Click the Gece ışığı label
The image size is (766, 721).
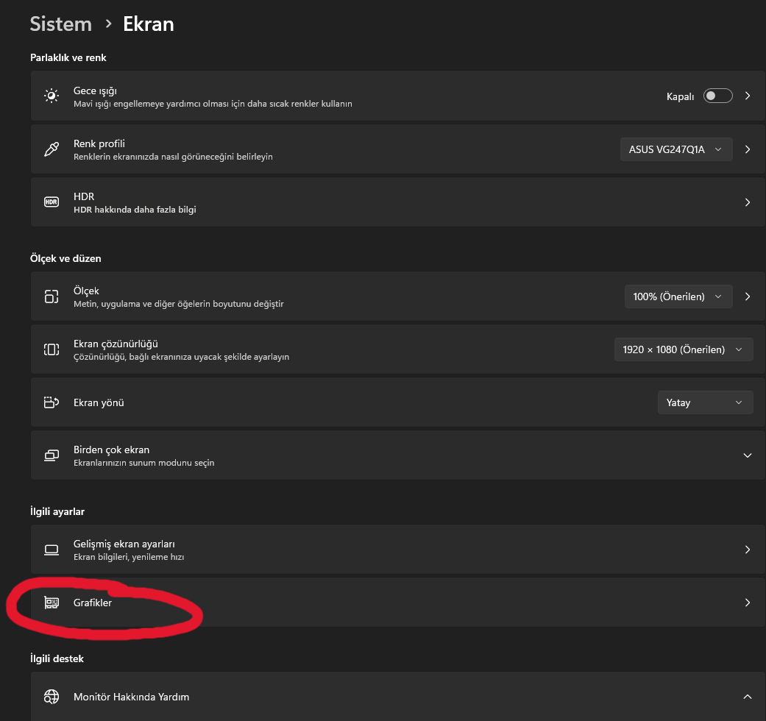(95, 90)
